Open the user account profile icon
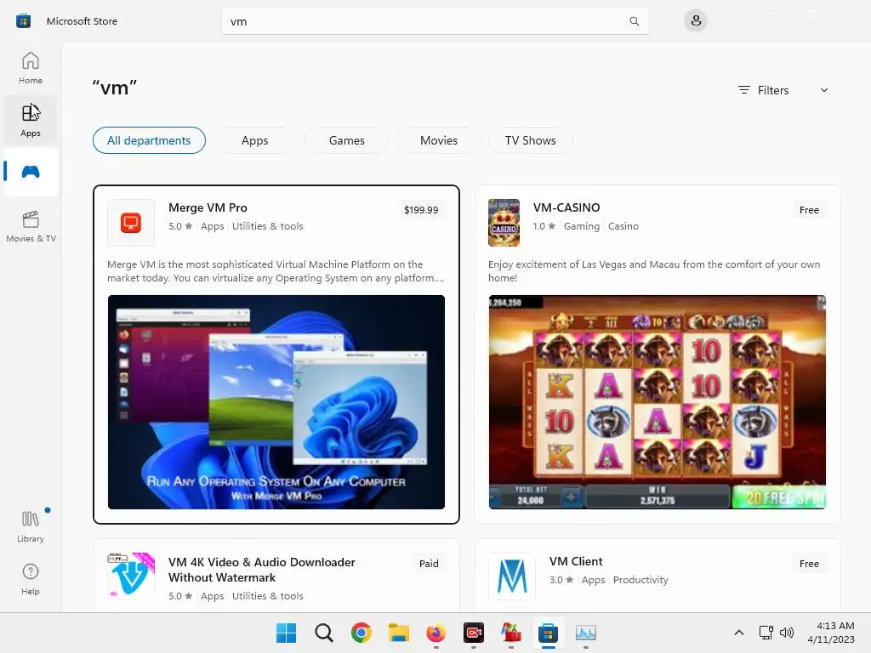871x653 pixels. coord(696,21)
